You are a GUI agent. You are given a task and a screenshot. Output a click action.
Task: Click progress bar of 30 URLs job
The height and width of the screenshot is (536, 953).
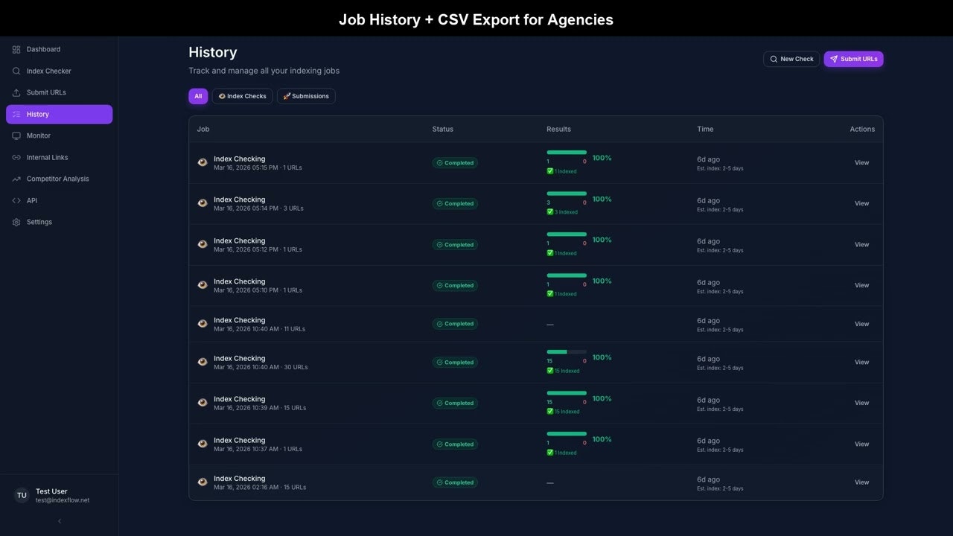coord(567,352)
